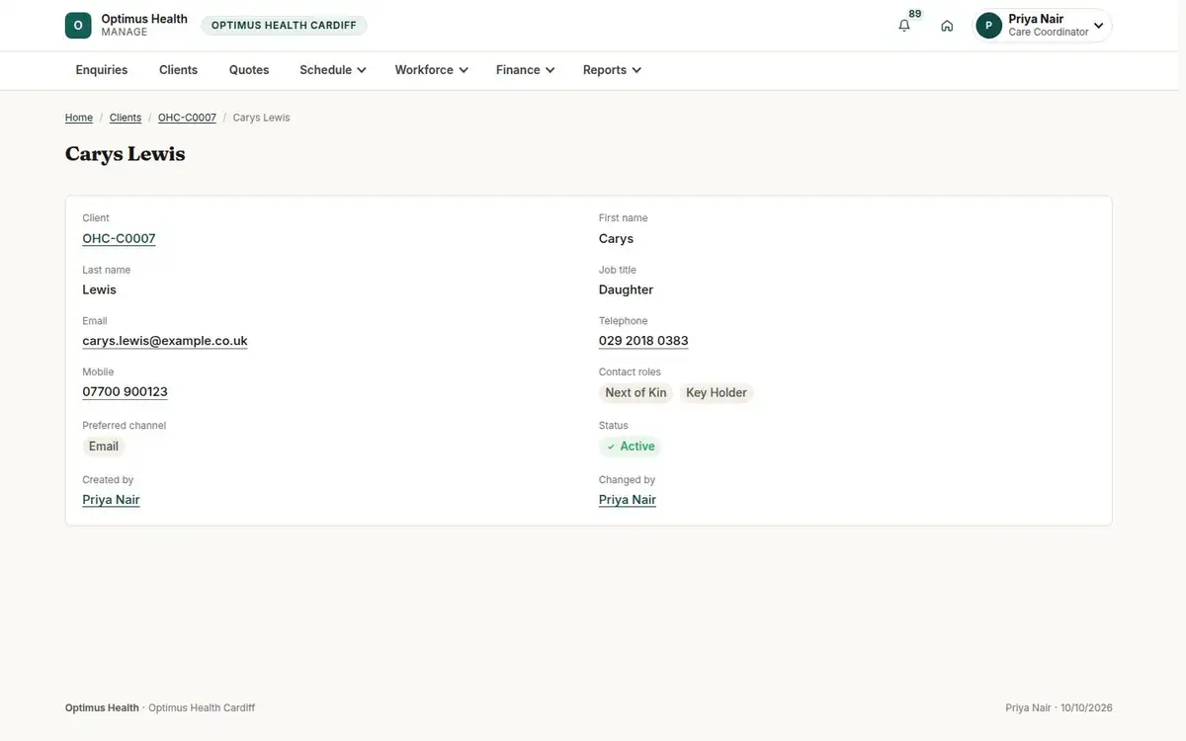Click the Key Holder role tag
Screen dimensions: 1186x741
click(x=717, y=393)
